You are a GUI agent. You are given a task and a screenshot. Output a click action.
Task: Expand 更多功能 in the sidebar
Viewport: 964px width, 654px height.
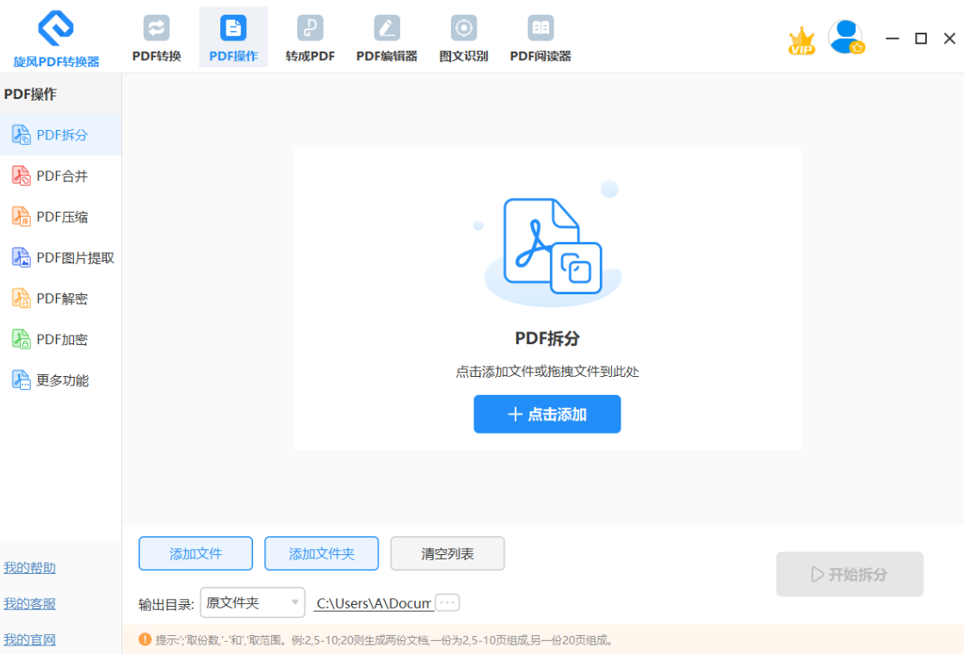pyautogui.click(x=61, y=380)
